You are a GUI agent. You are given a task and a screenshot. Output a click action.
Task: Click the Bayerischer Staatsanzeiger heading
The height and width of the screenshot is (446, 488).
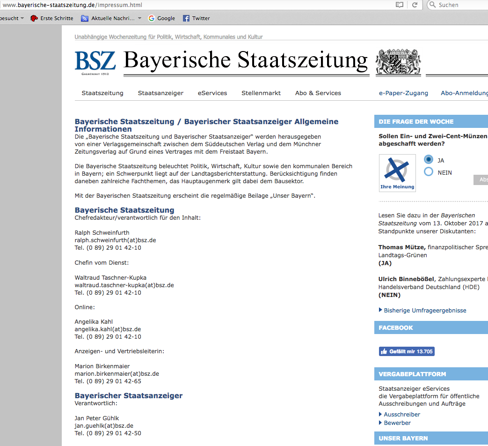[x=129, y=395]
